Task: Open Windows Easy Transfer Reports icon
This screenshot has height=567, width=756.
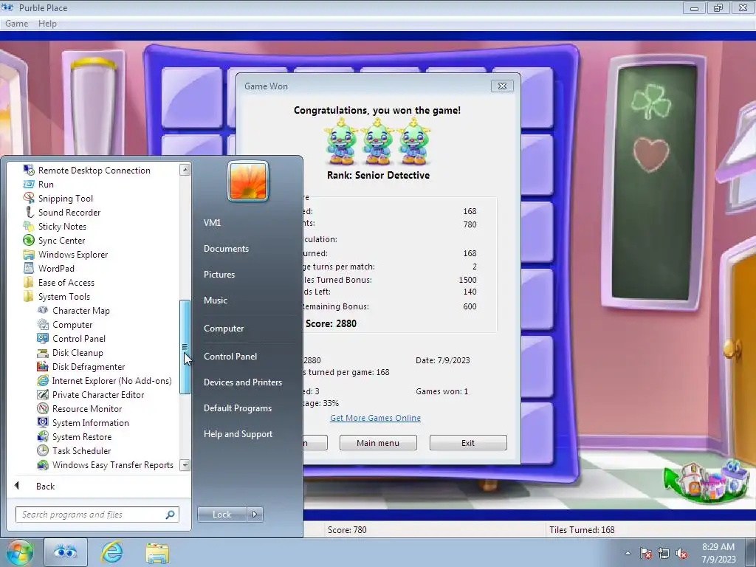Action: [x=43, y=465]
